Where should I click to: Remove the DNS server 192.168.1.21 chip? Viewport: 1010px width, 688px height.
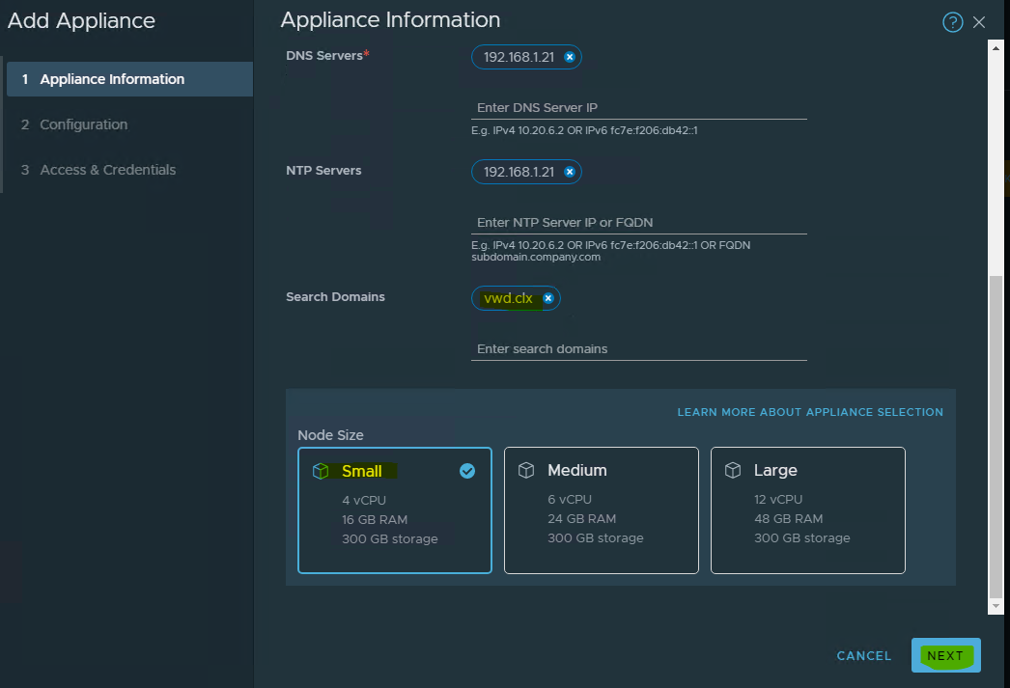point(570,58)
